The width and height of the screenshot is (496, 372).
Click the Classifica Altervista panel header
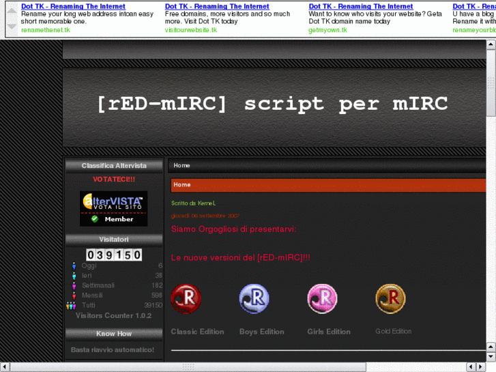coord(114,166)
